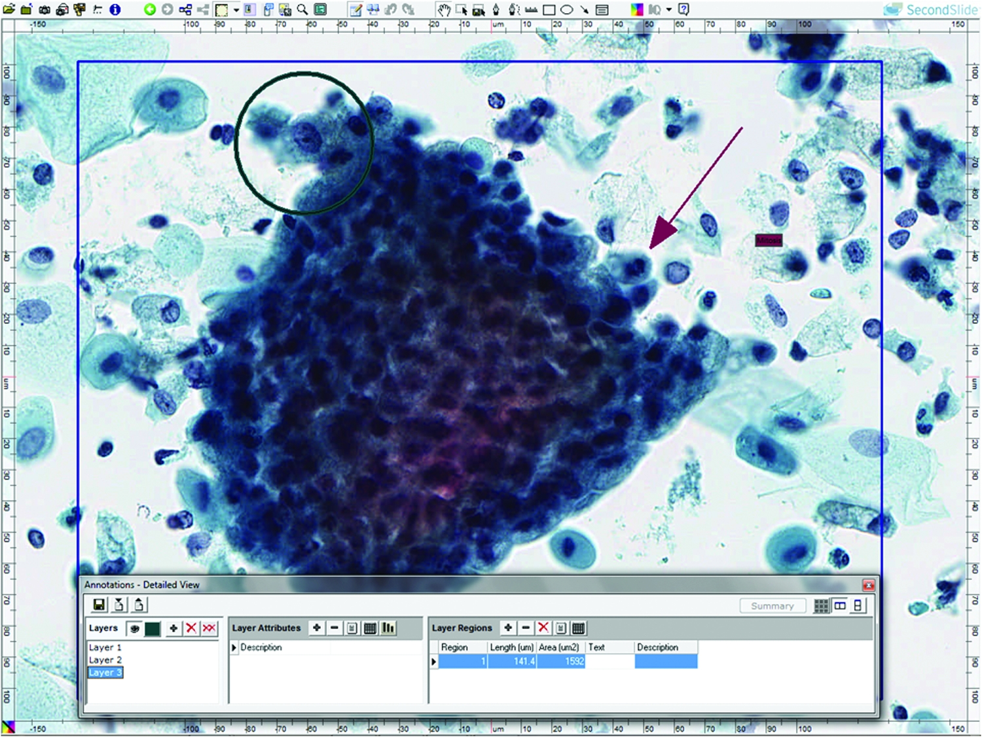Toggle layer visibility eye icon

click(134, 628)
